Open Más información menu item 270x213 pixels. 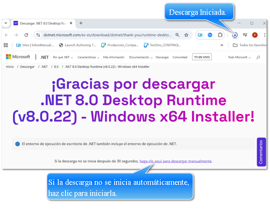tap(113, 57)
